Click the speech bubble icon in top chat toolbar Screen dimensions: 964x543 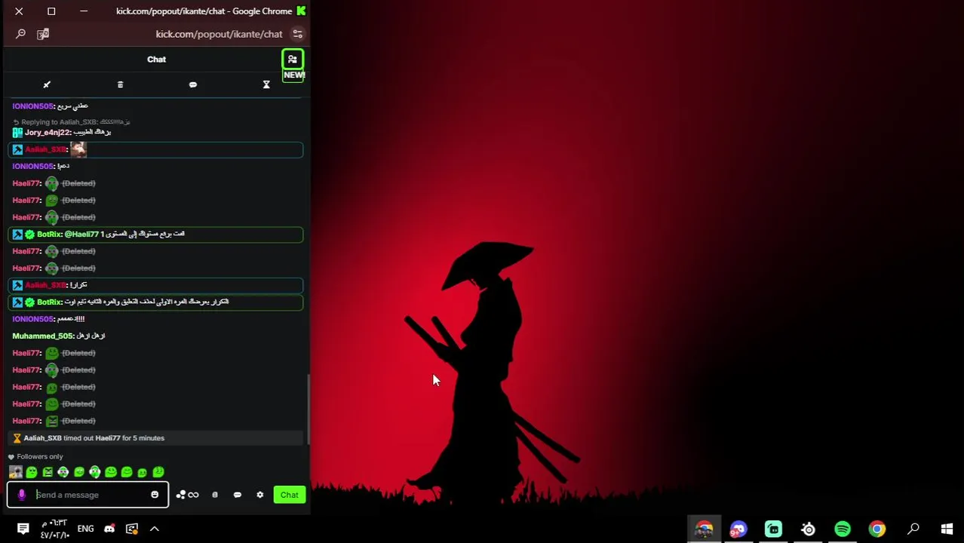pos(193,84)
